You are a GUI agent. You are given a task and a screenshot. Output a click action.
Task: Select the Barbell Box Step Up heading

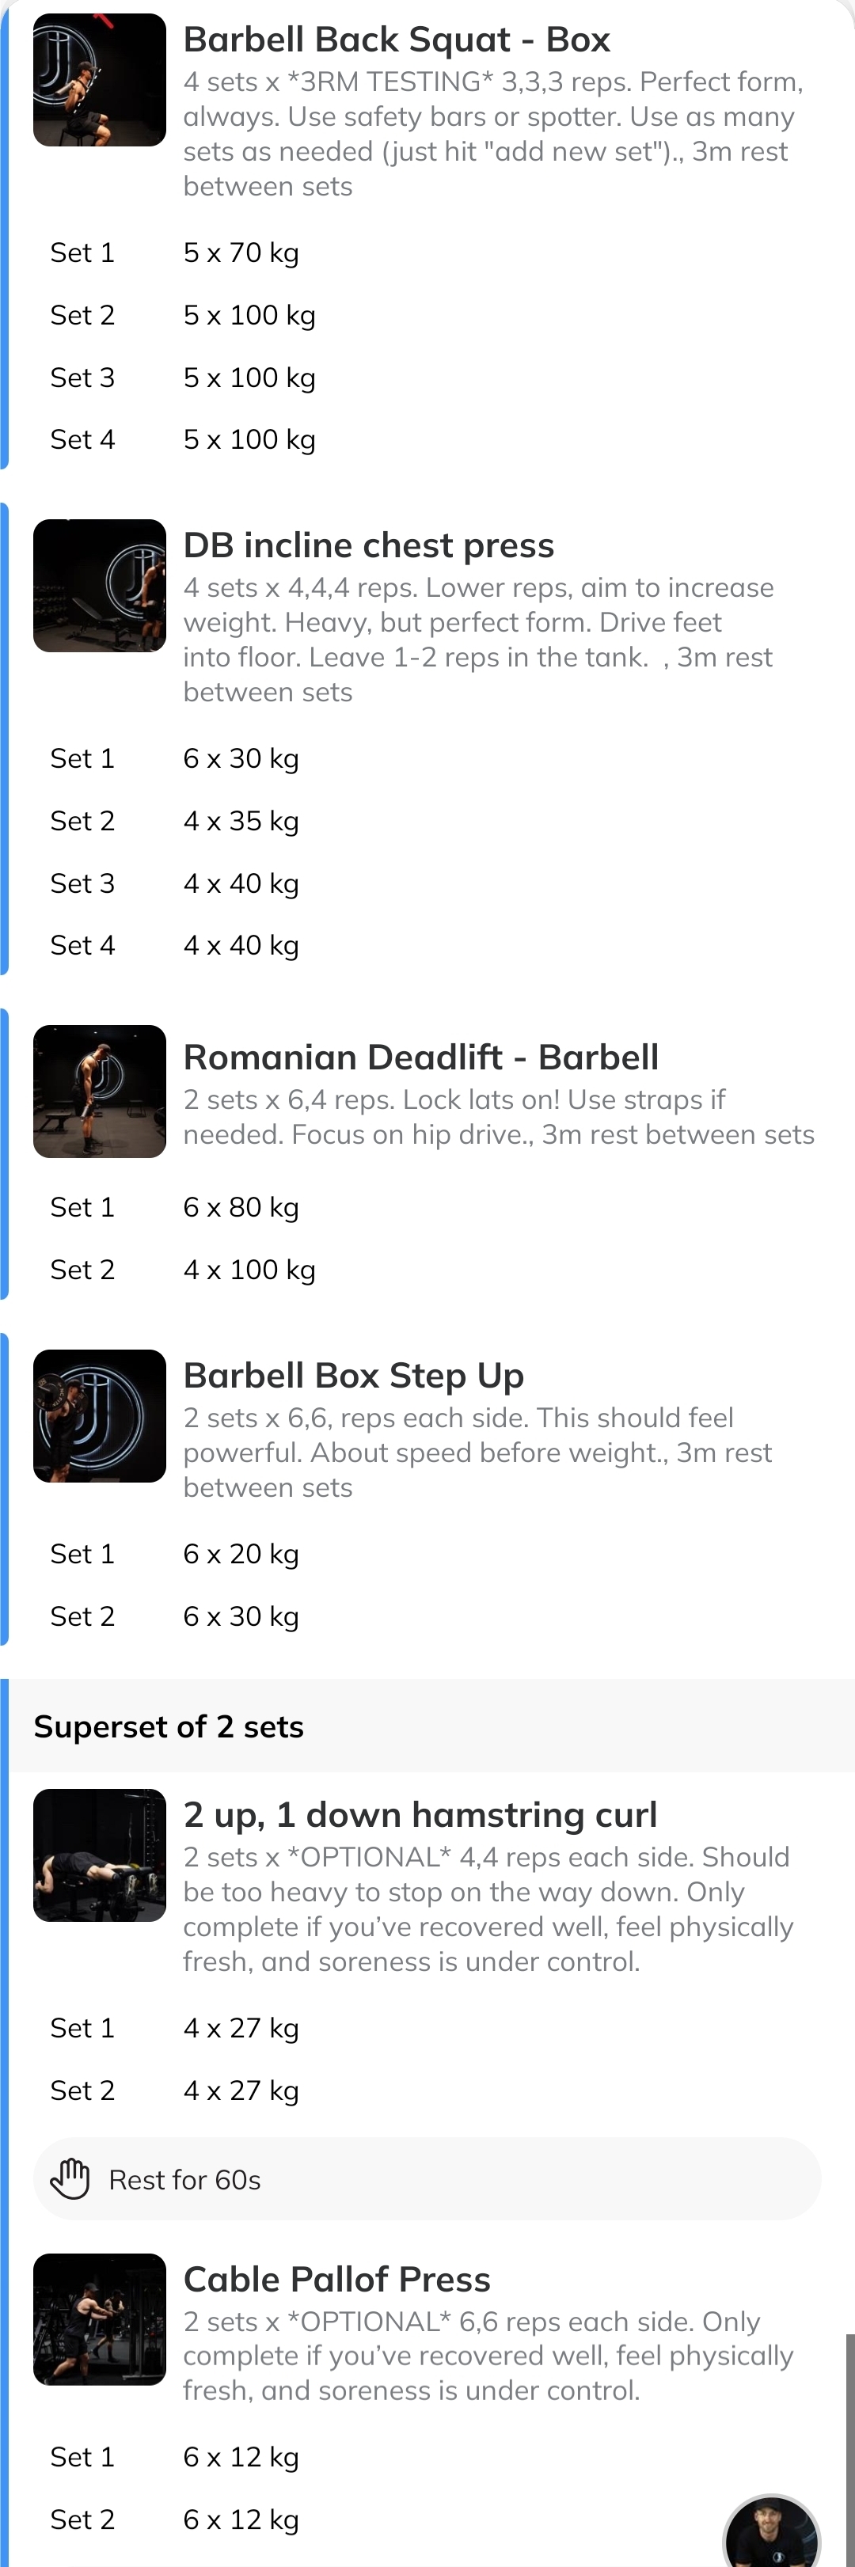pos(353,1374)
